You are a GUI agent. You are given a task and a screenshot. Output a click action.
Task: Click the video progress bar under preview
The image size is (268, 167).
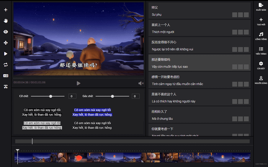[x=78, y=78]
